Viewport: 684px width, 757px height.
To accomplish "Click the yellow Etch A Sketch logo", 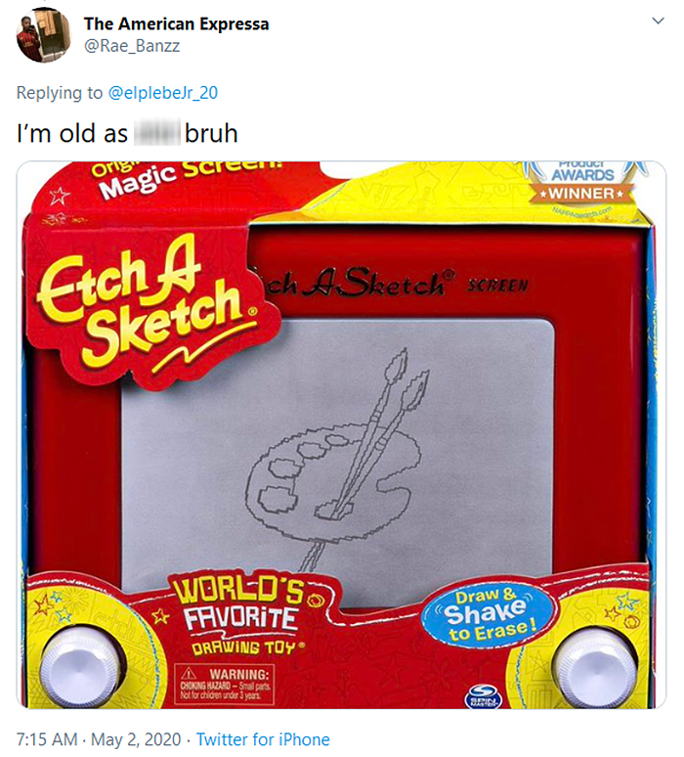I will pos(145,306).
